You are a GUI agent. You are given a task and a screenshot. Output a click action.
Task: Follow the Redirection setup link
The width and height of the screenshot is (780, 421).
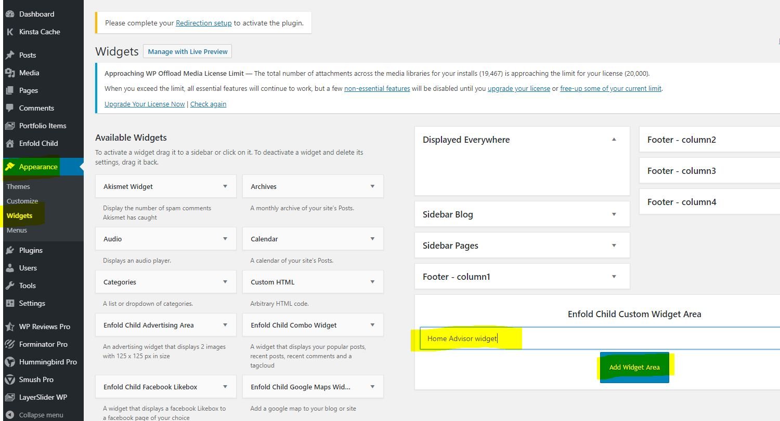coord(203,23)
